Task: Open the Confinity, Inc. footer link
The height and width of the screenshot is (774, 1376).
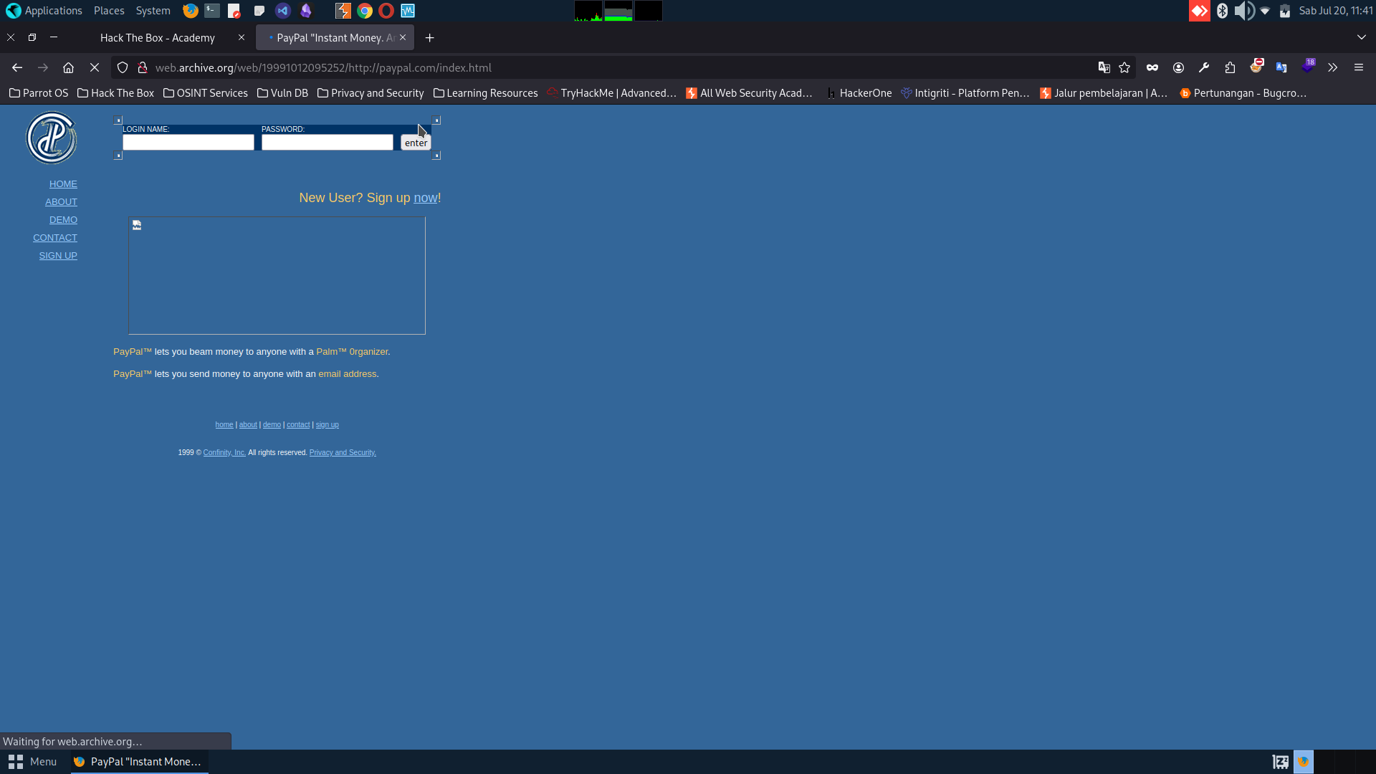Action: pyautogui.click(x=224, y=453)
